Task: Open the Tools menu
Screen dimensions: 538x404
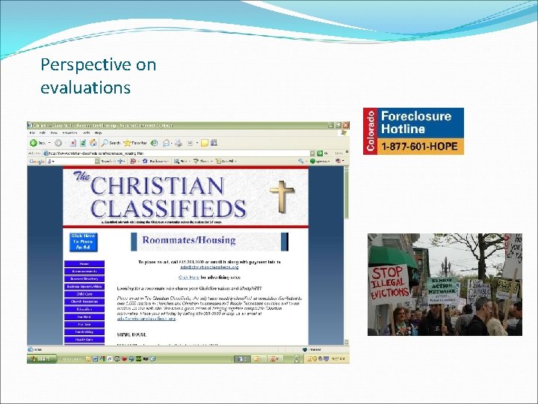Action: (87, 132)
